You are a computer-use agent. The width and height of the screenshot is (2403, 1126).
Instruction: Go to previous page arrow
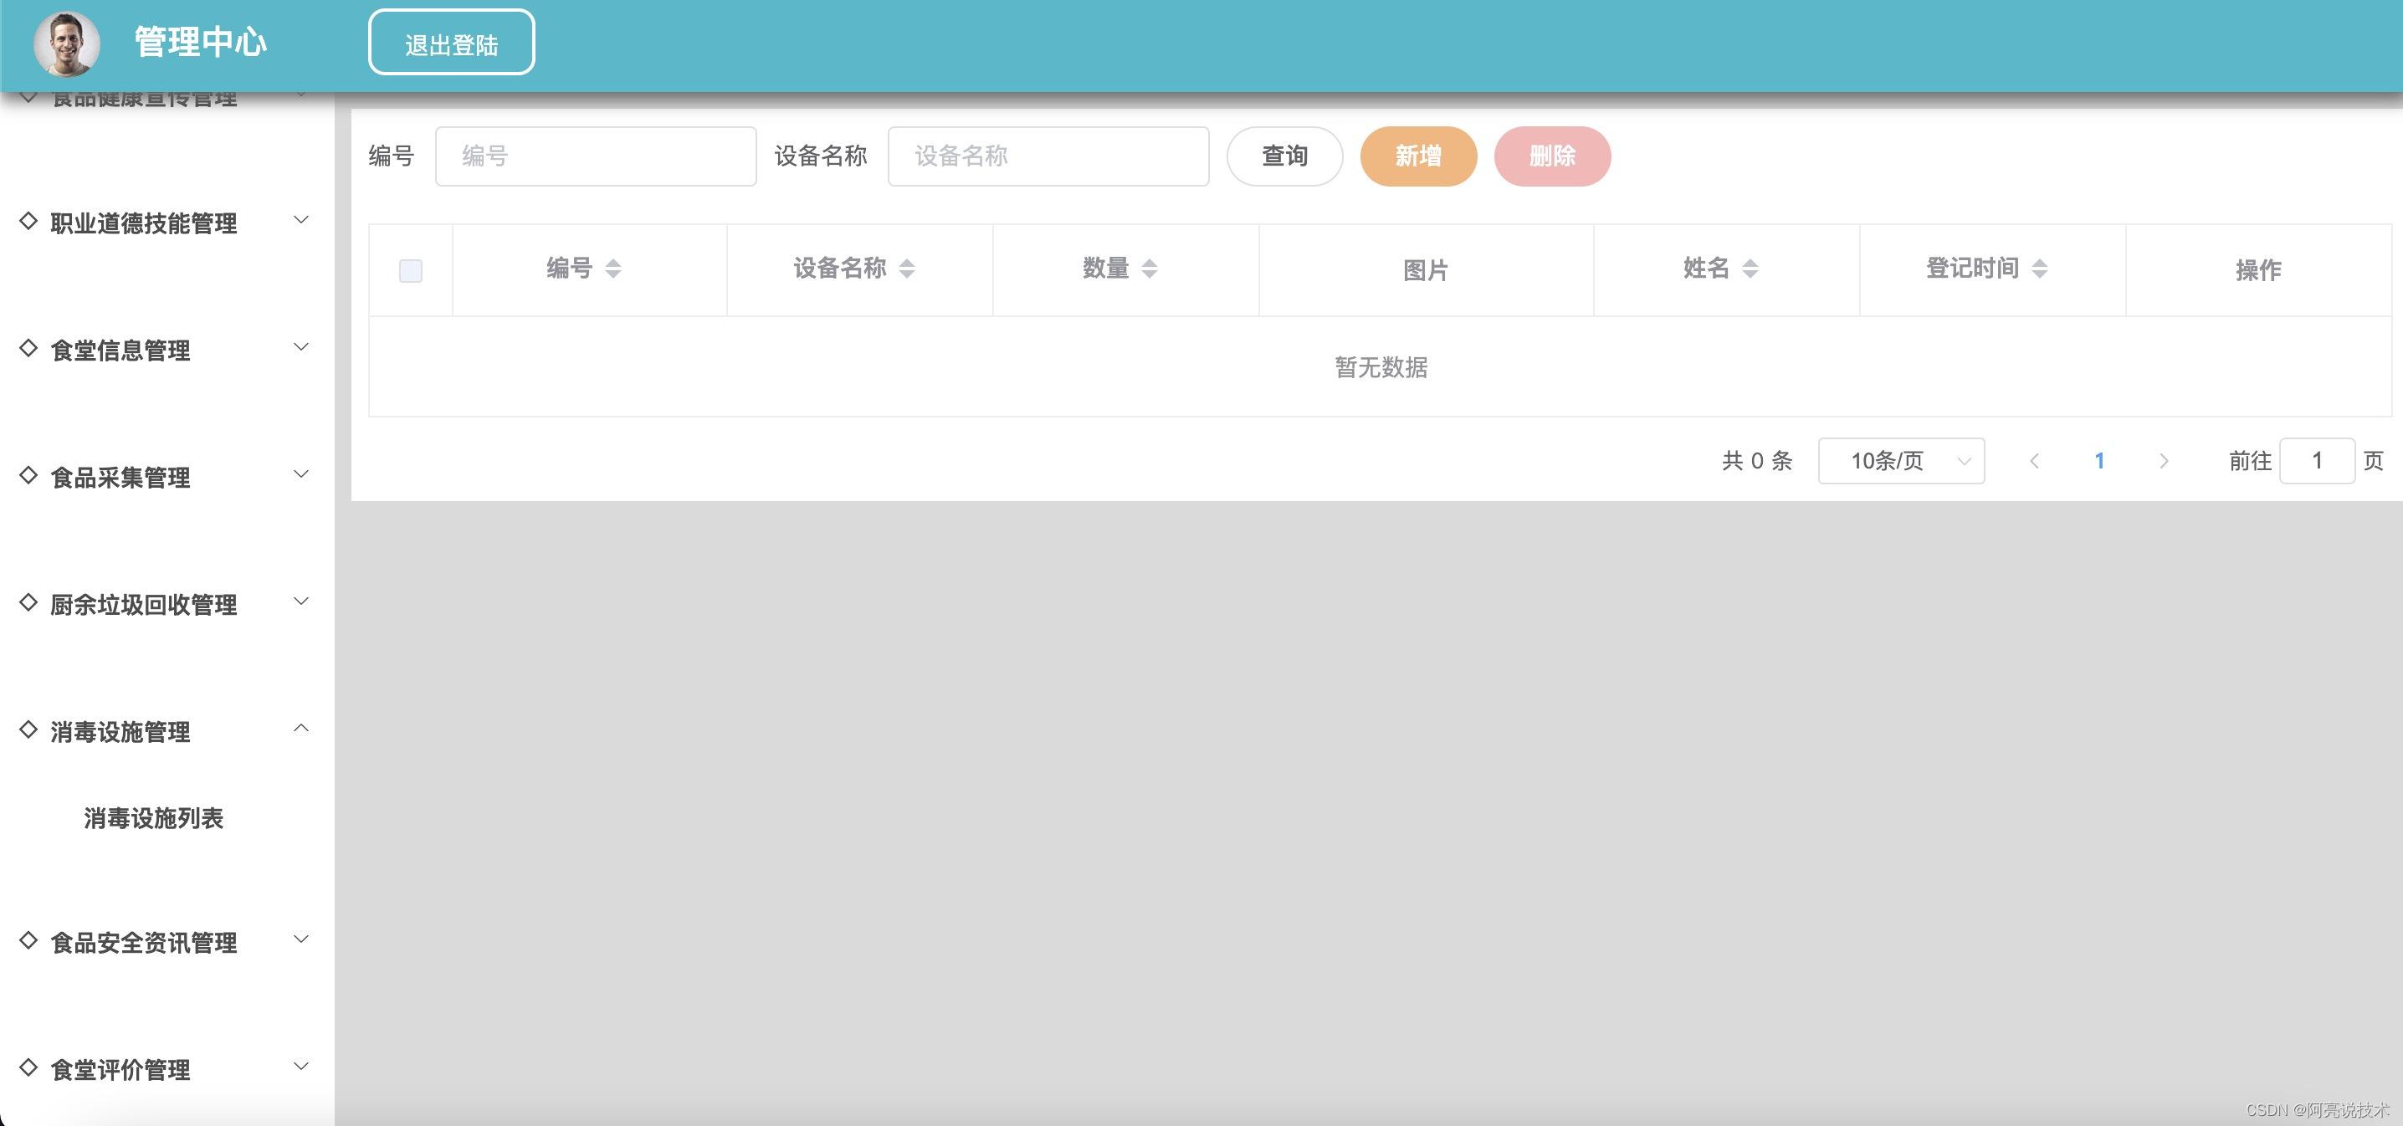2035,461
